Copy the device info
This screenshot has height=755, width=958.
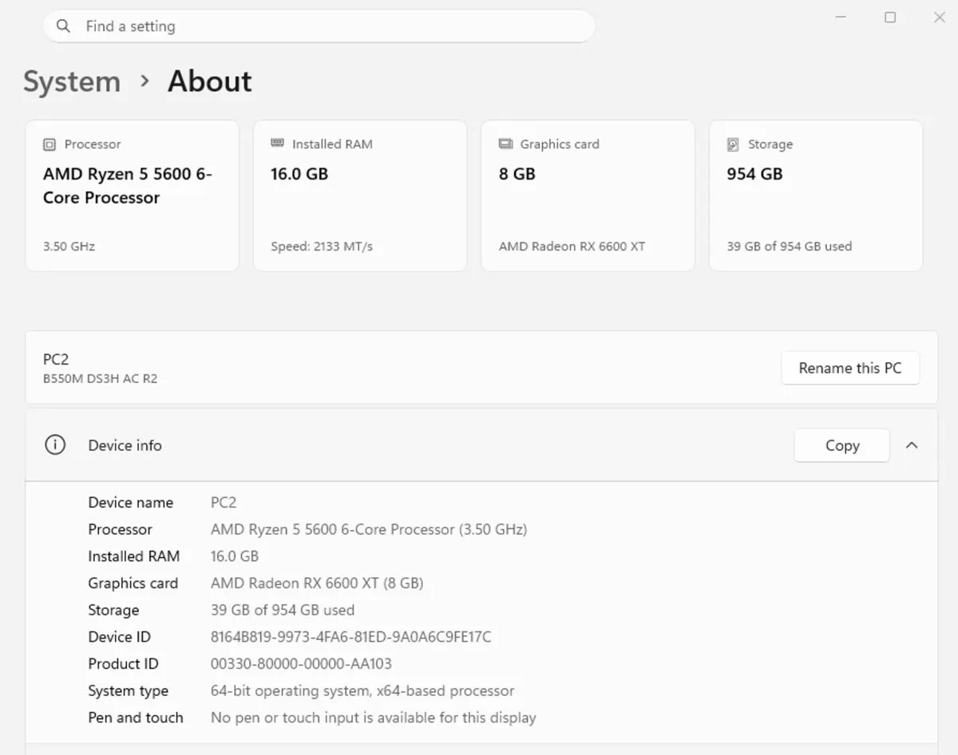click(841, 445)
